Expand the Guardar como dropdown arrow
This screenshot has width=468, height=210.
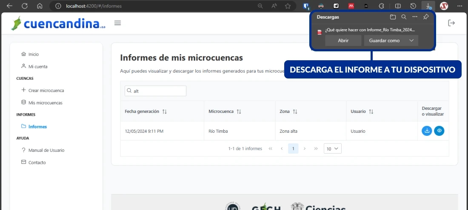[411, 40]
